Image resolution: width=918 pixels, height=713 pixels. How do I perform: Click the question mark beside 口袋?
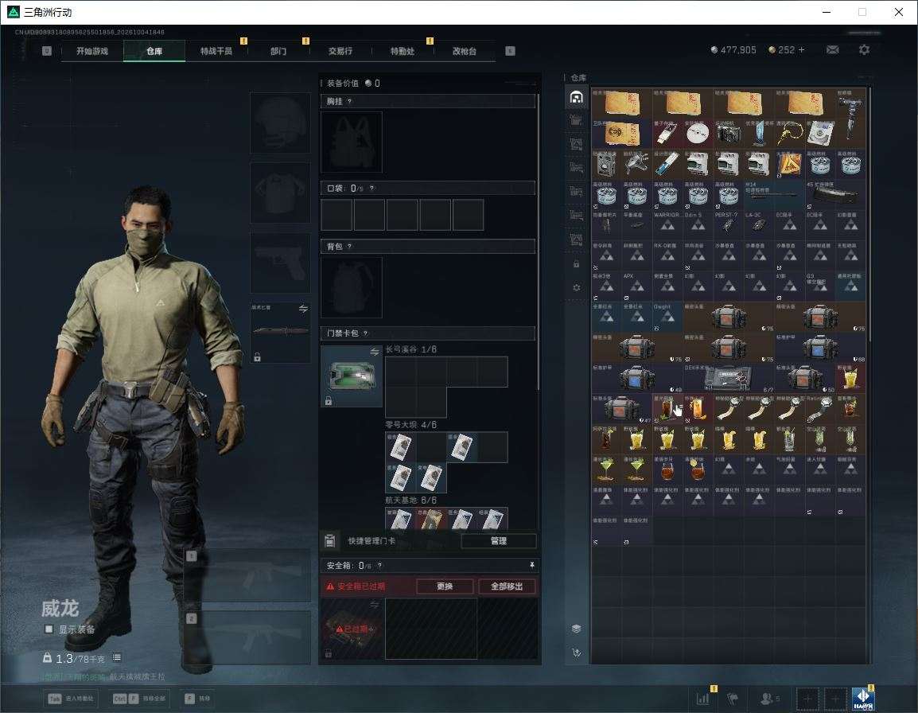click(371, 188)
